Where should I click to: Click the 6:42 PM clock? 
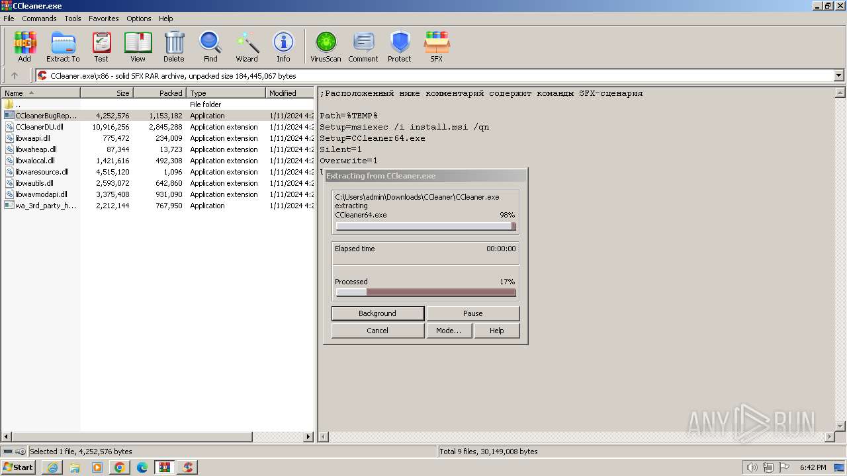813,467
